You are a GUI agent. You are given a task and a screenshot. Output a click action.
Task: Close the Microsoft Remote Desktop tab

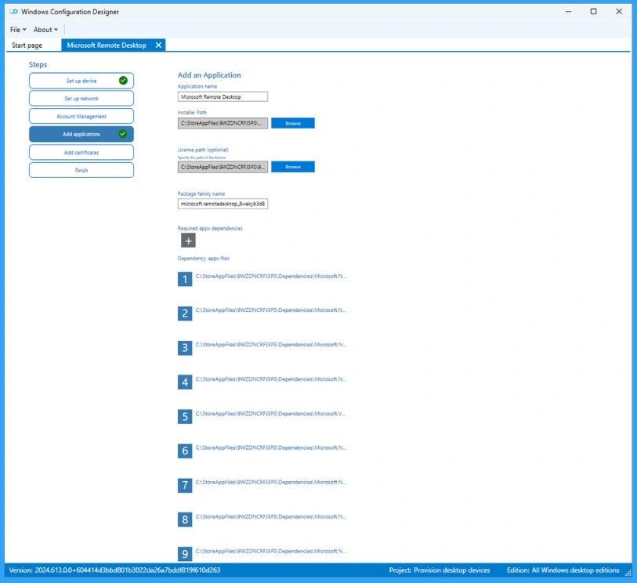tap(158, 45)
